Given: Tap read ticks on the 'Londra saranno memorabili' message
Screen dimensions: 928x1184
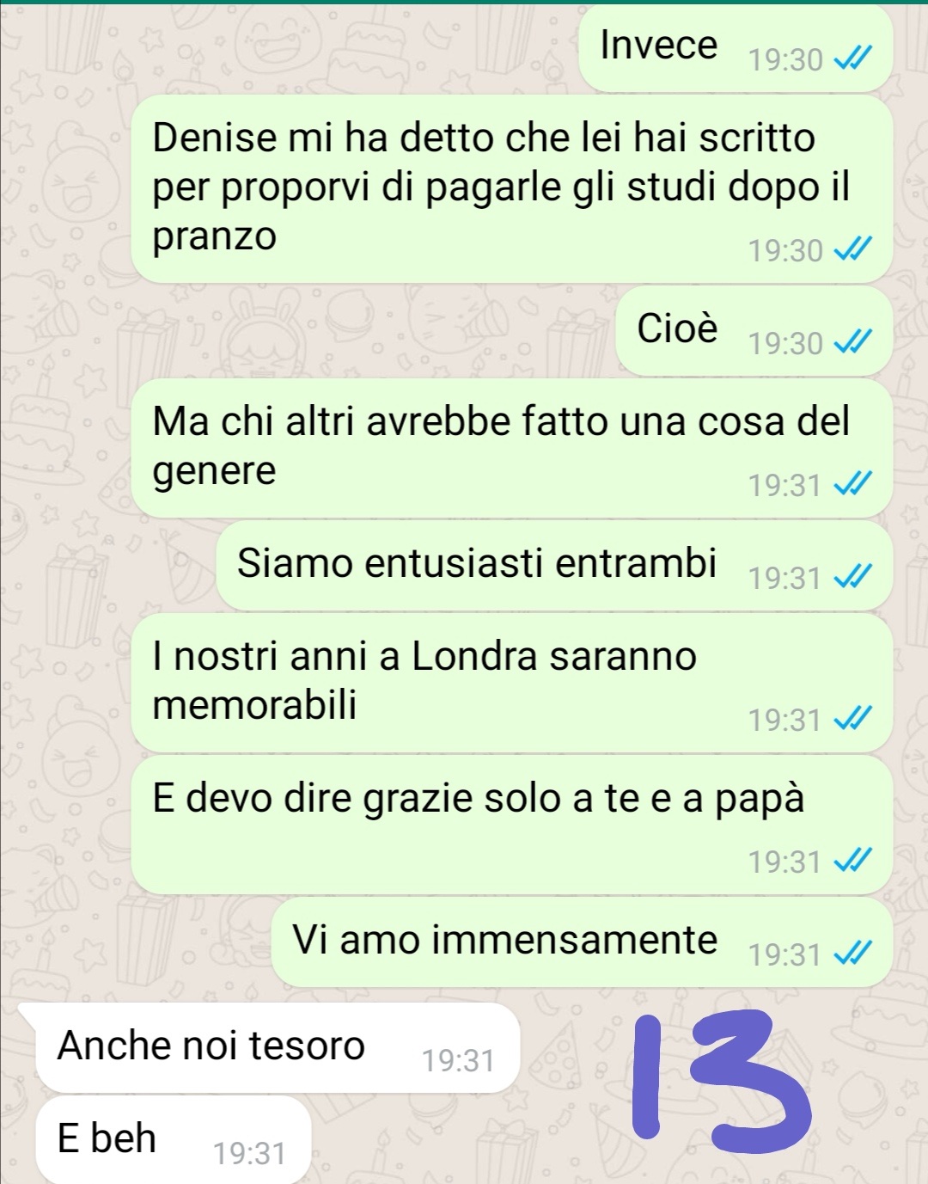Looking at the screenshot, I should point(853,719).
